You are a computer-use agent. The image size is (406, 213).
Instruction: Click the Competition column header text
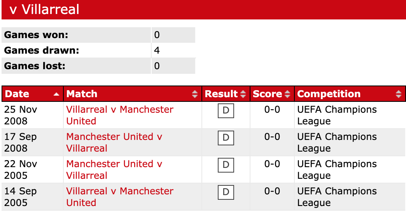tap(329, 94)
